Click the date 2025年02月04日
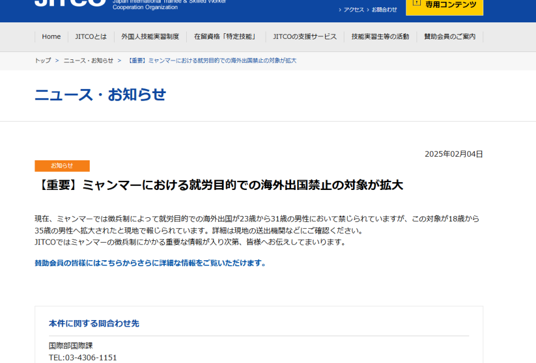Viewport: 536px width, 363px height. tap(454, 154)
